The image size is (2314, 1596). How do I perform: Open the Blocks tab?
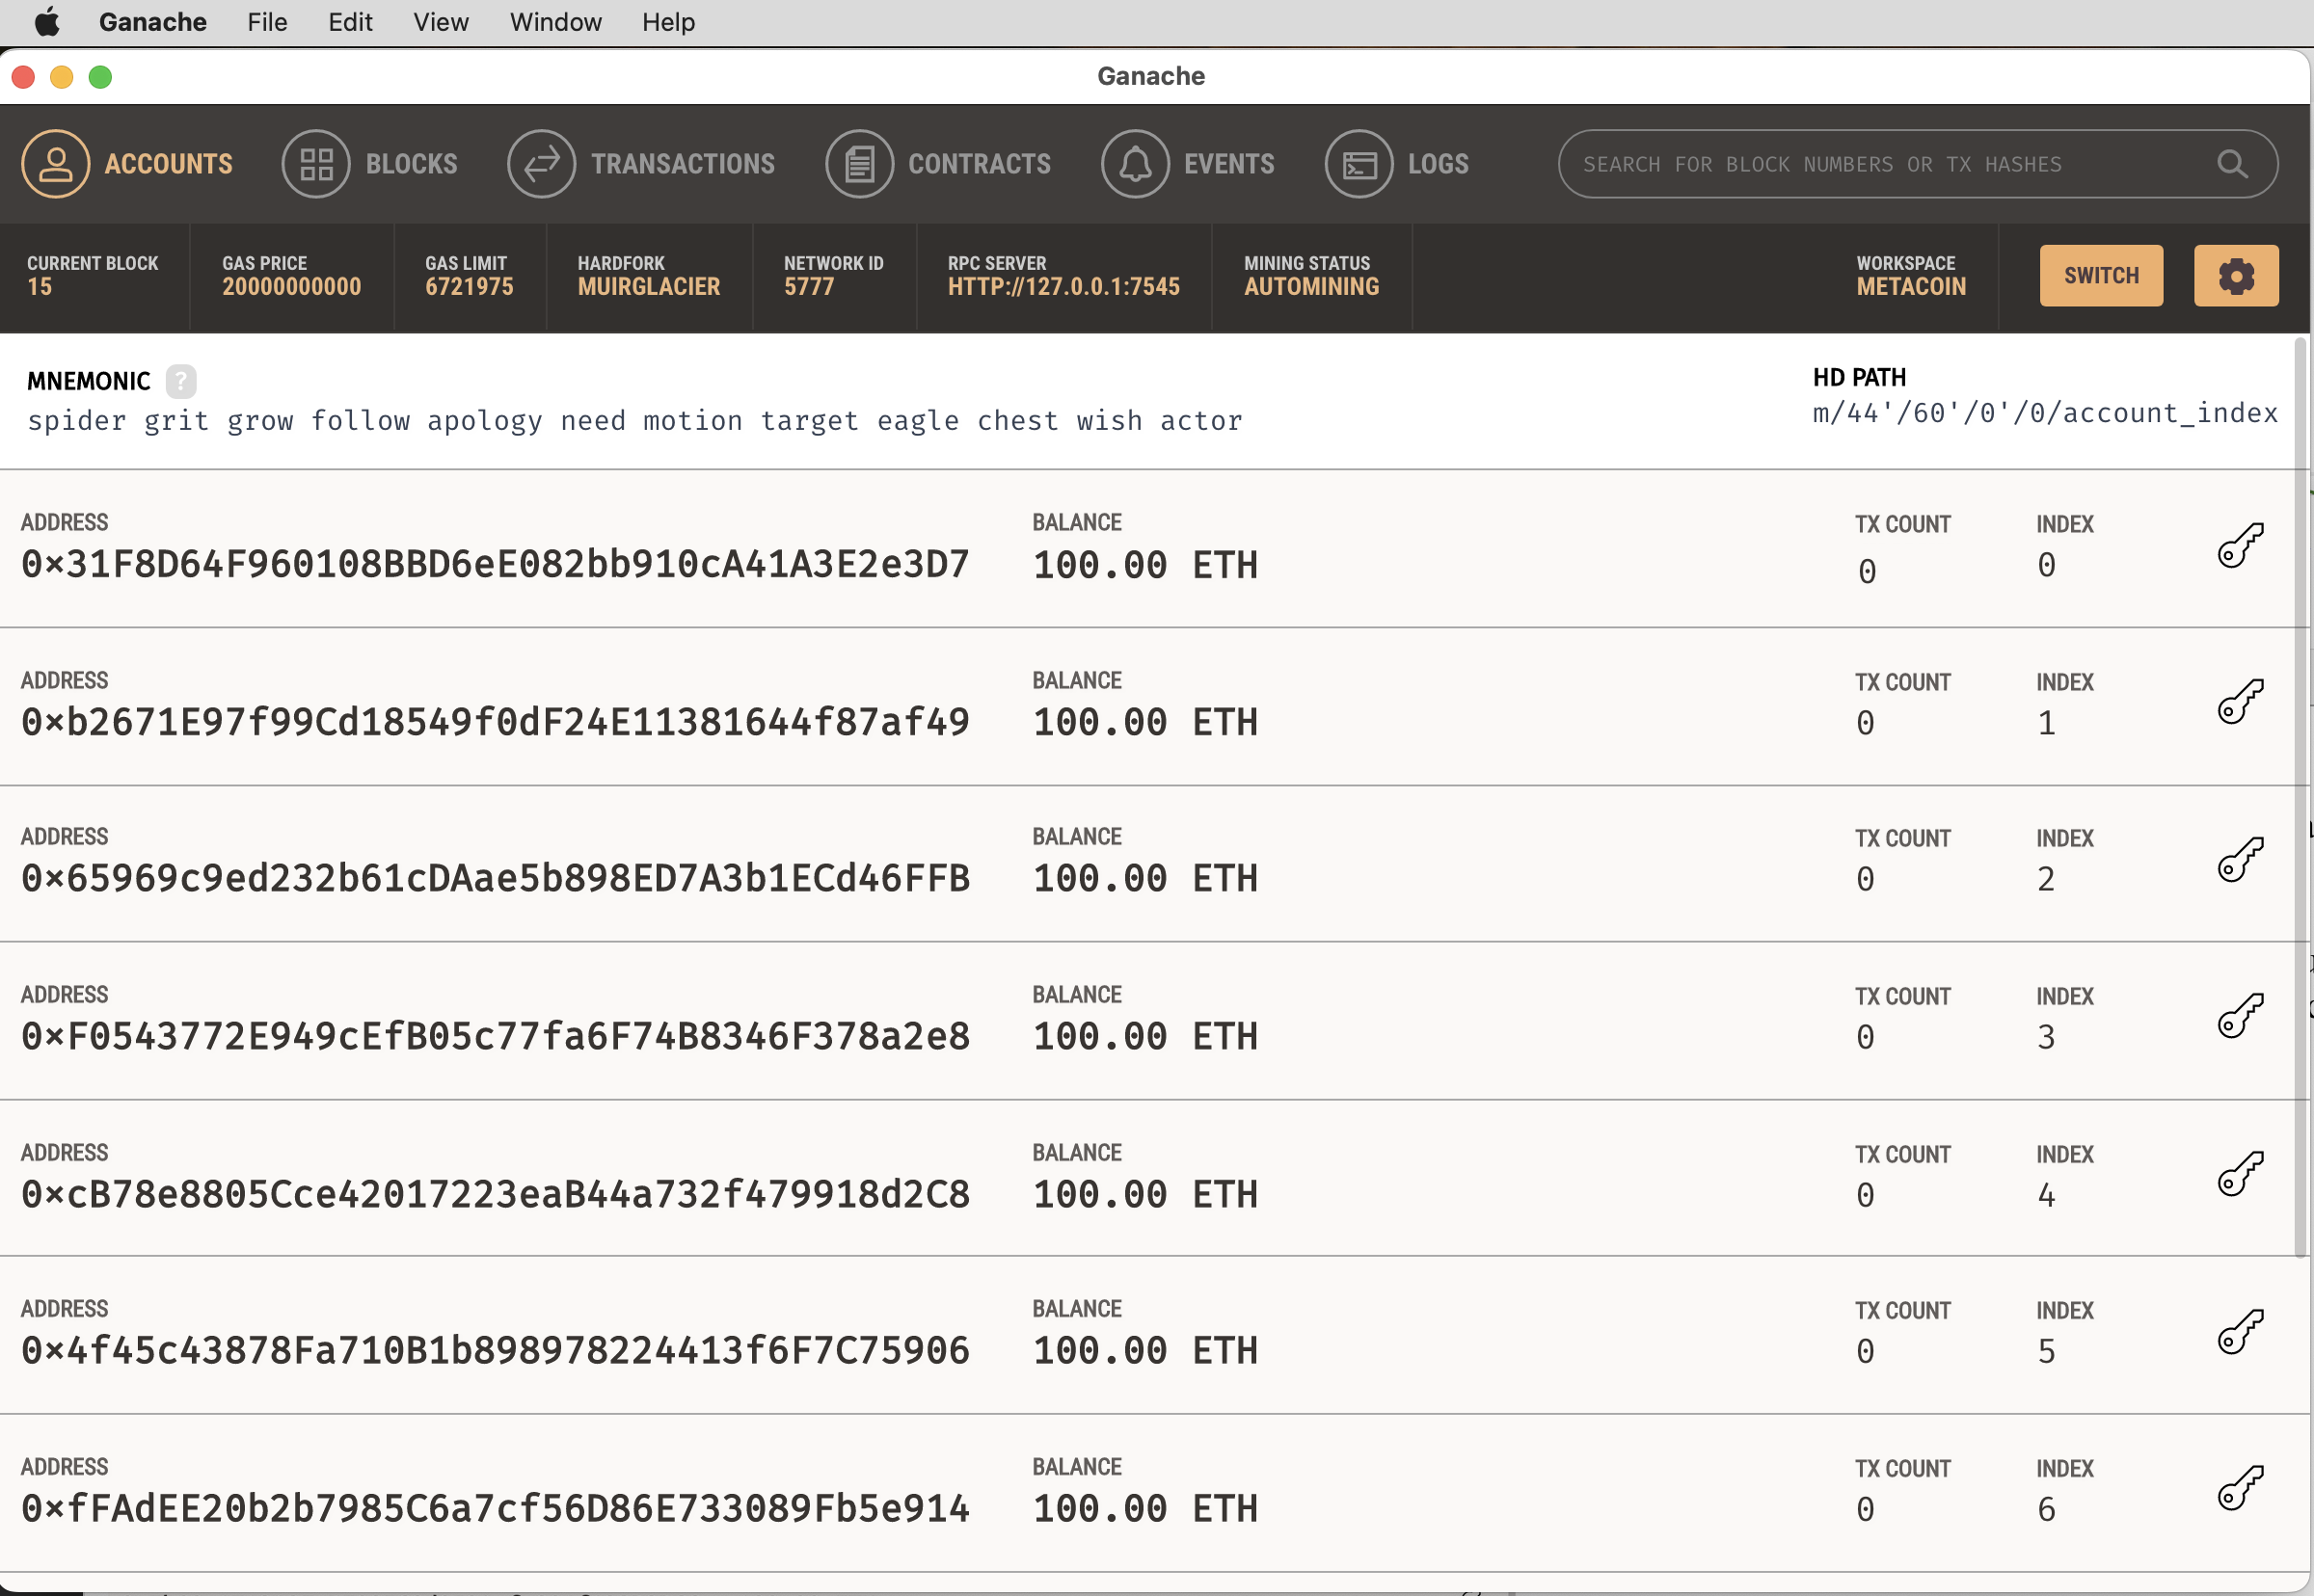370,164
